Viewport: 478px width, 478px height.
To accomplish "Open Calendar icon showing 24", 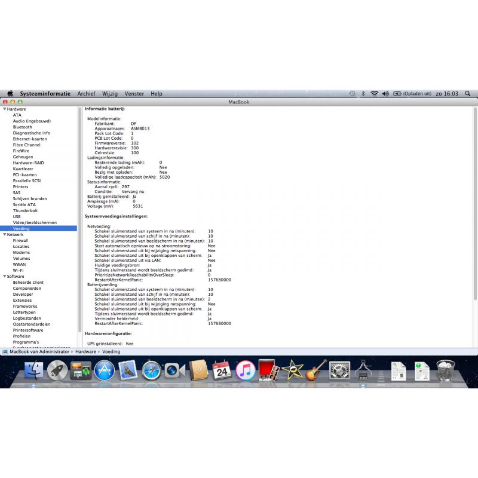I will click(x=222, y=370).
